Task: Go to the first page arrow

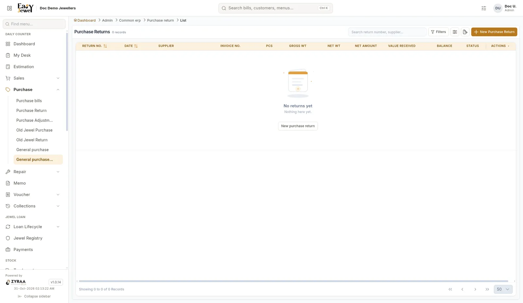Action: (450, 289)
